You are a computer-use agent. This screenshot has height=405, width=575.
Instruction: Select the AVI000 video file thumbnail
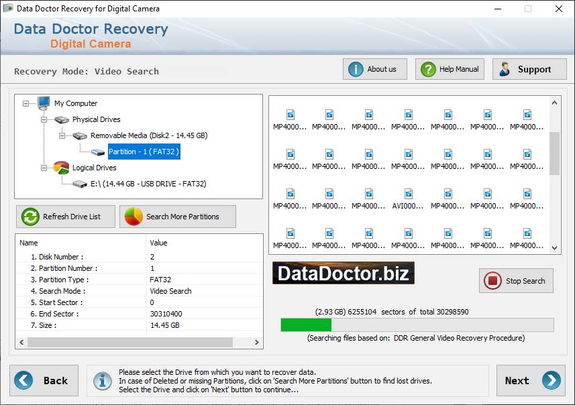tap(408, 194)
